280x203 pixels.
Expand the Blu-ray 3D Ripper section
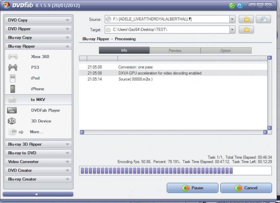(38, 144)
